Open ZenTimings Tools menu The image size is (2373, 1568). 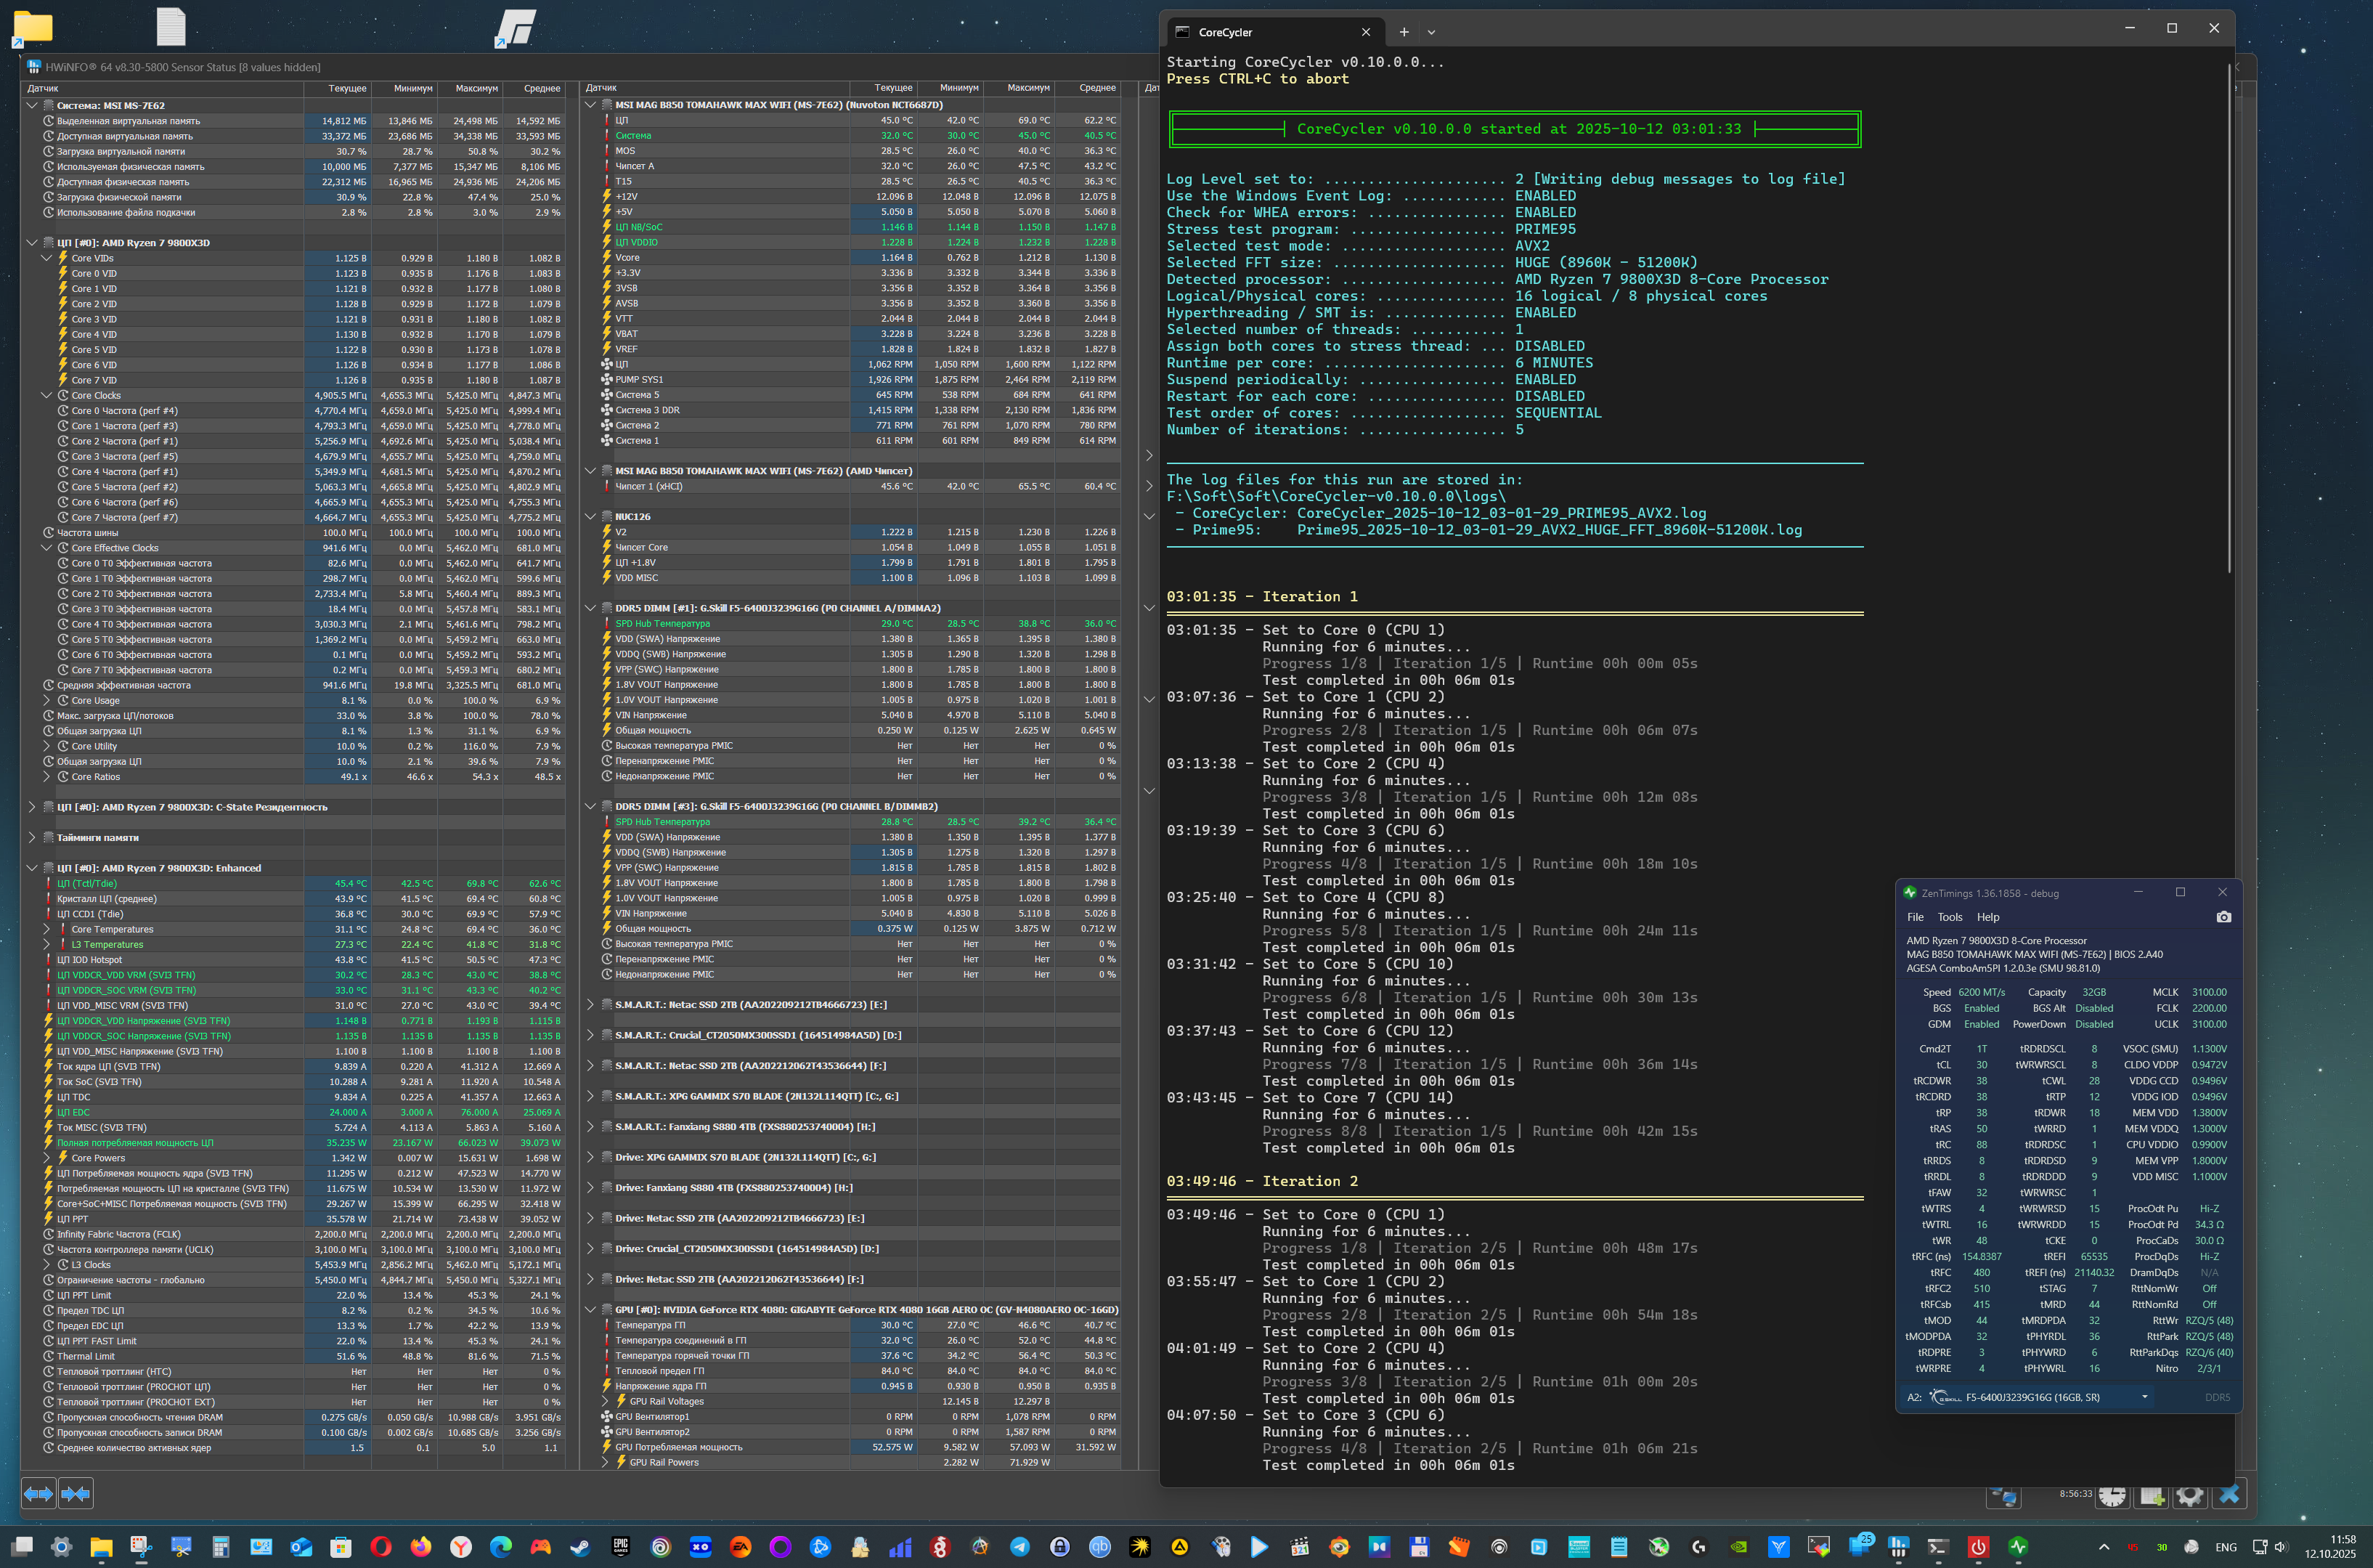pos(1949,917)
